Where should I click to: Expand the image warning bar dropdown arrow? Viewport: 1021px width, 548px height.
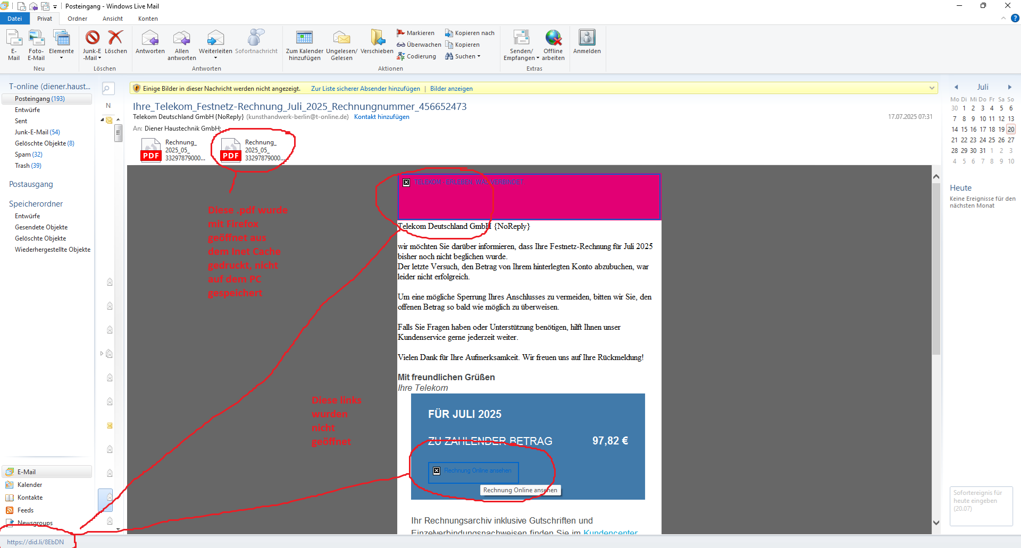[932, 88]
